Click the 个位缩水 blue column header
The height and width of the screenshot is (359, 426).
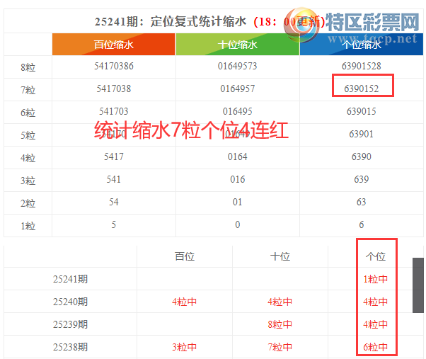coord(362,45)
